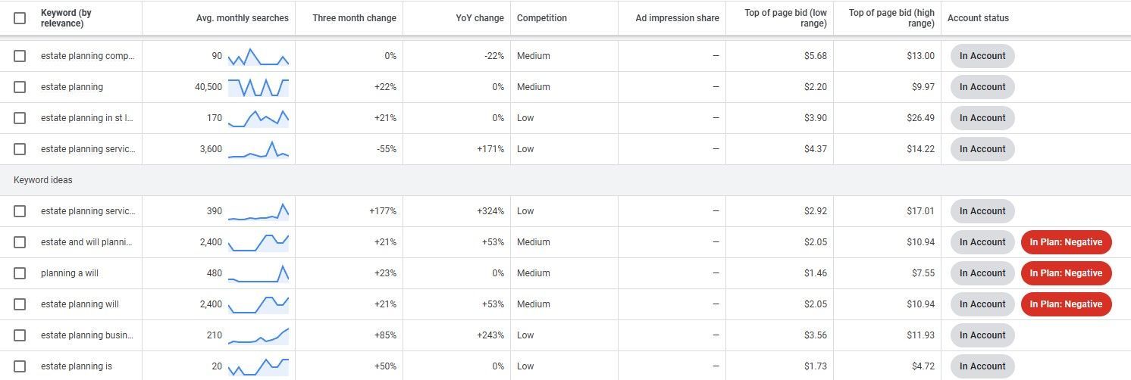Tick the select-all checkbox in table header
This screenshot has width=1131, height=380.
coord(20,18)
